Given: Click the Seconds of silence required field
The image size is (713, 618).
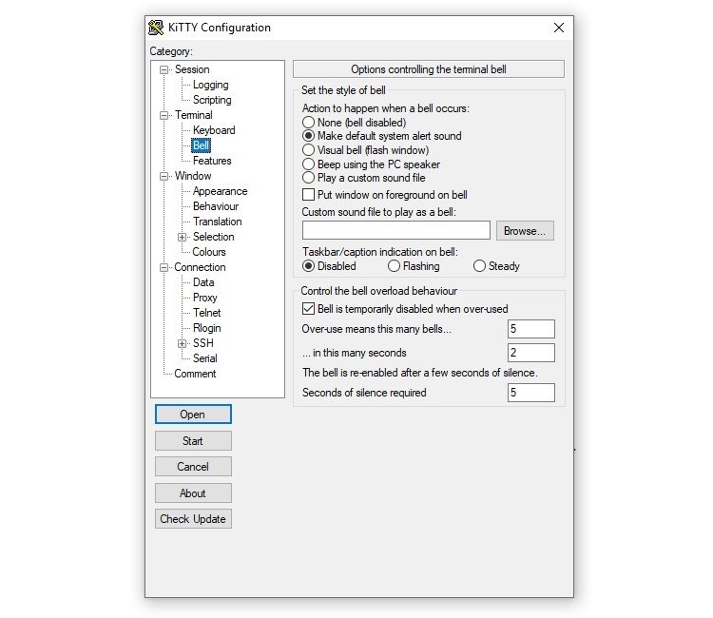Looking at the screenshot, I should 531,393.
